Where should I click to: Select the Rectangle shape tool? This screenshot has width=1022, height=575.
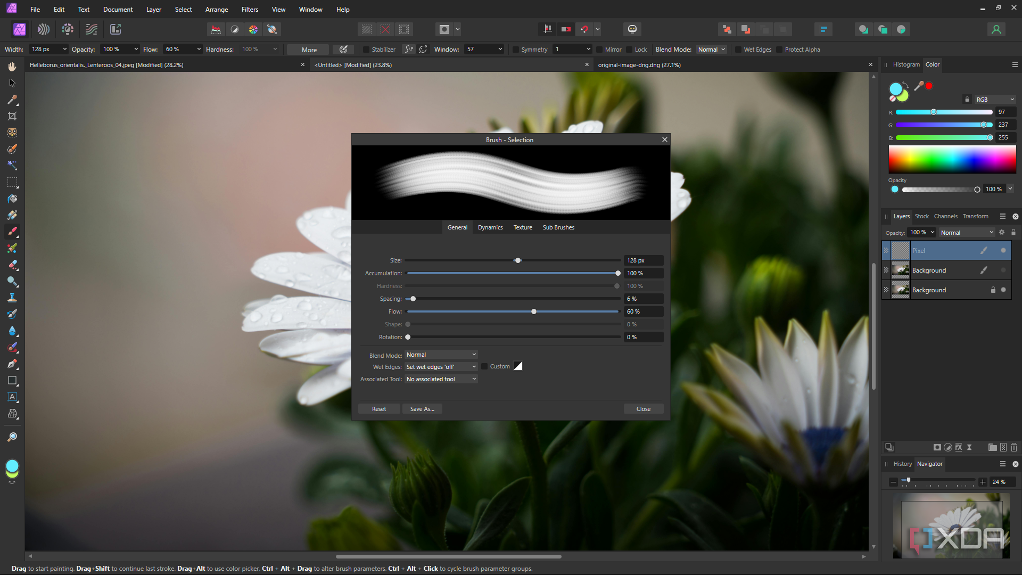(12, 380)
